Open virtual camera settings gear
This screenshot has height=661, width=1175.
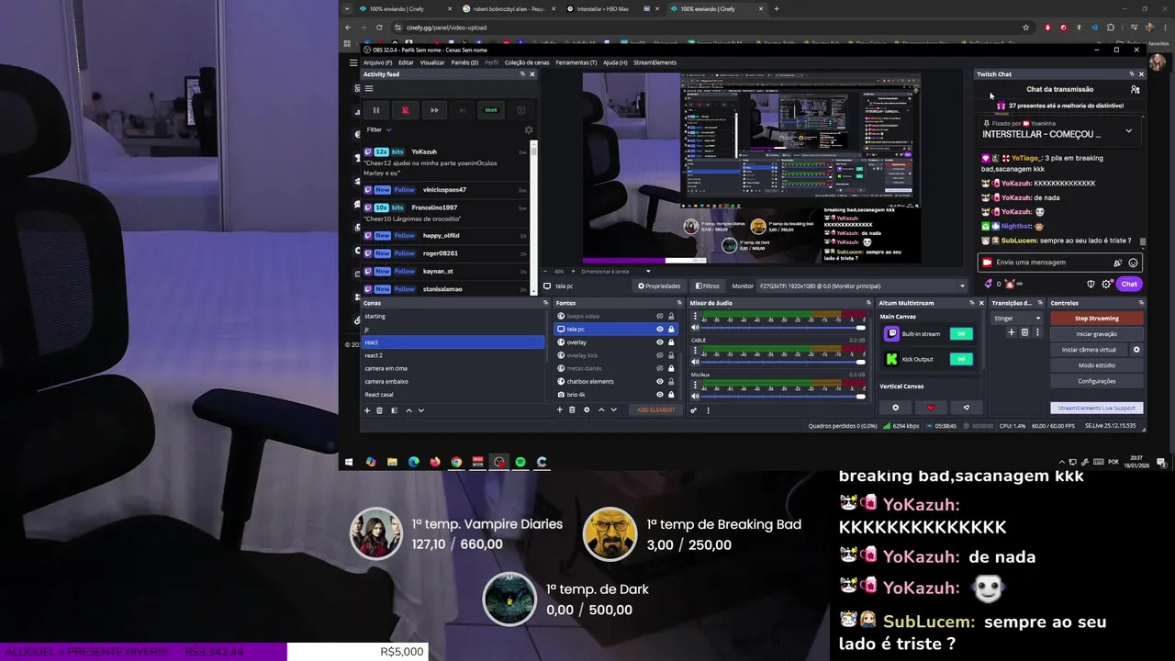click(1136, 350)
